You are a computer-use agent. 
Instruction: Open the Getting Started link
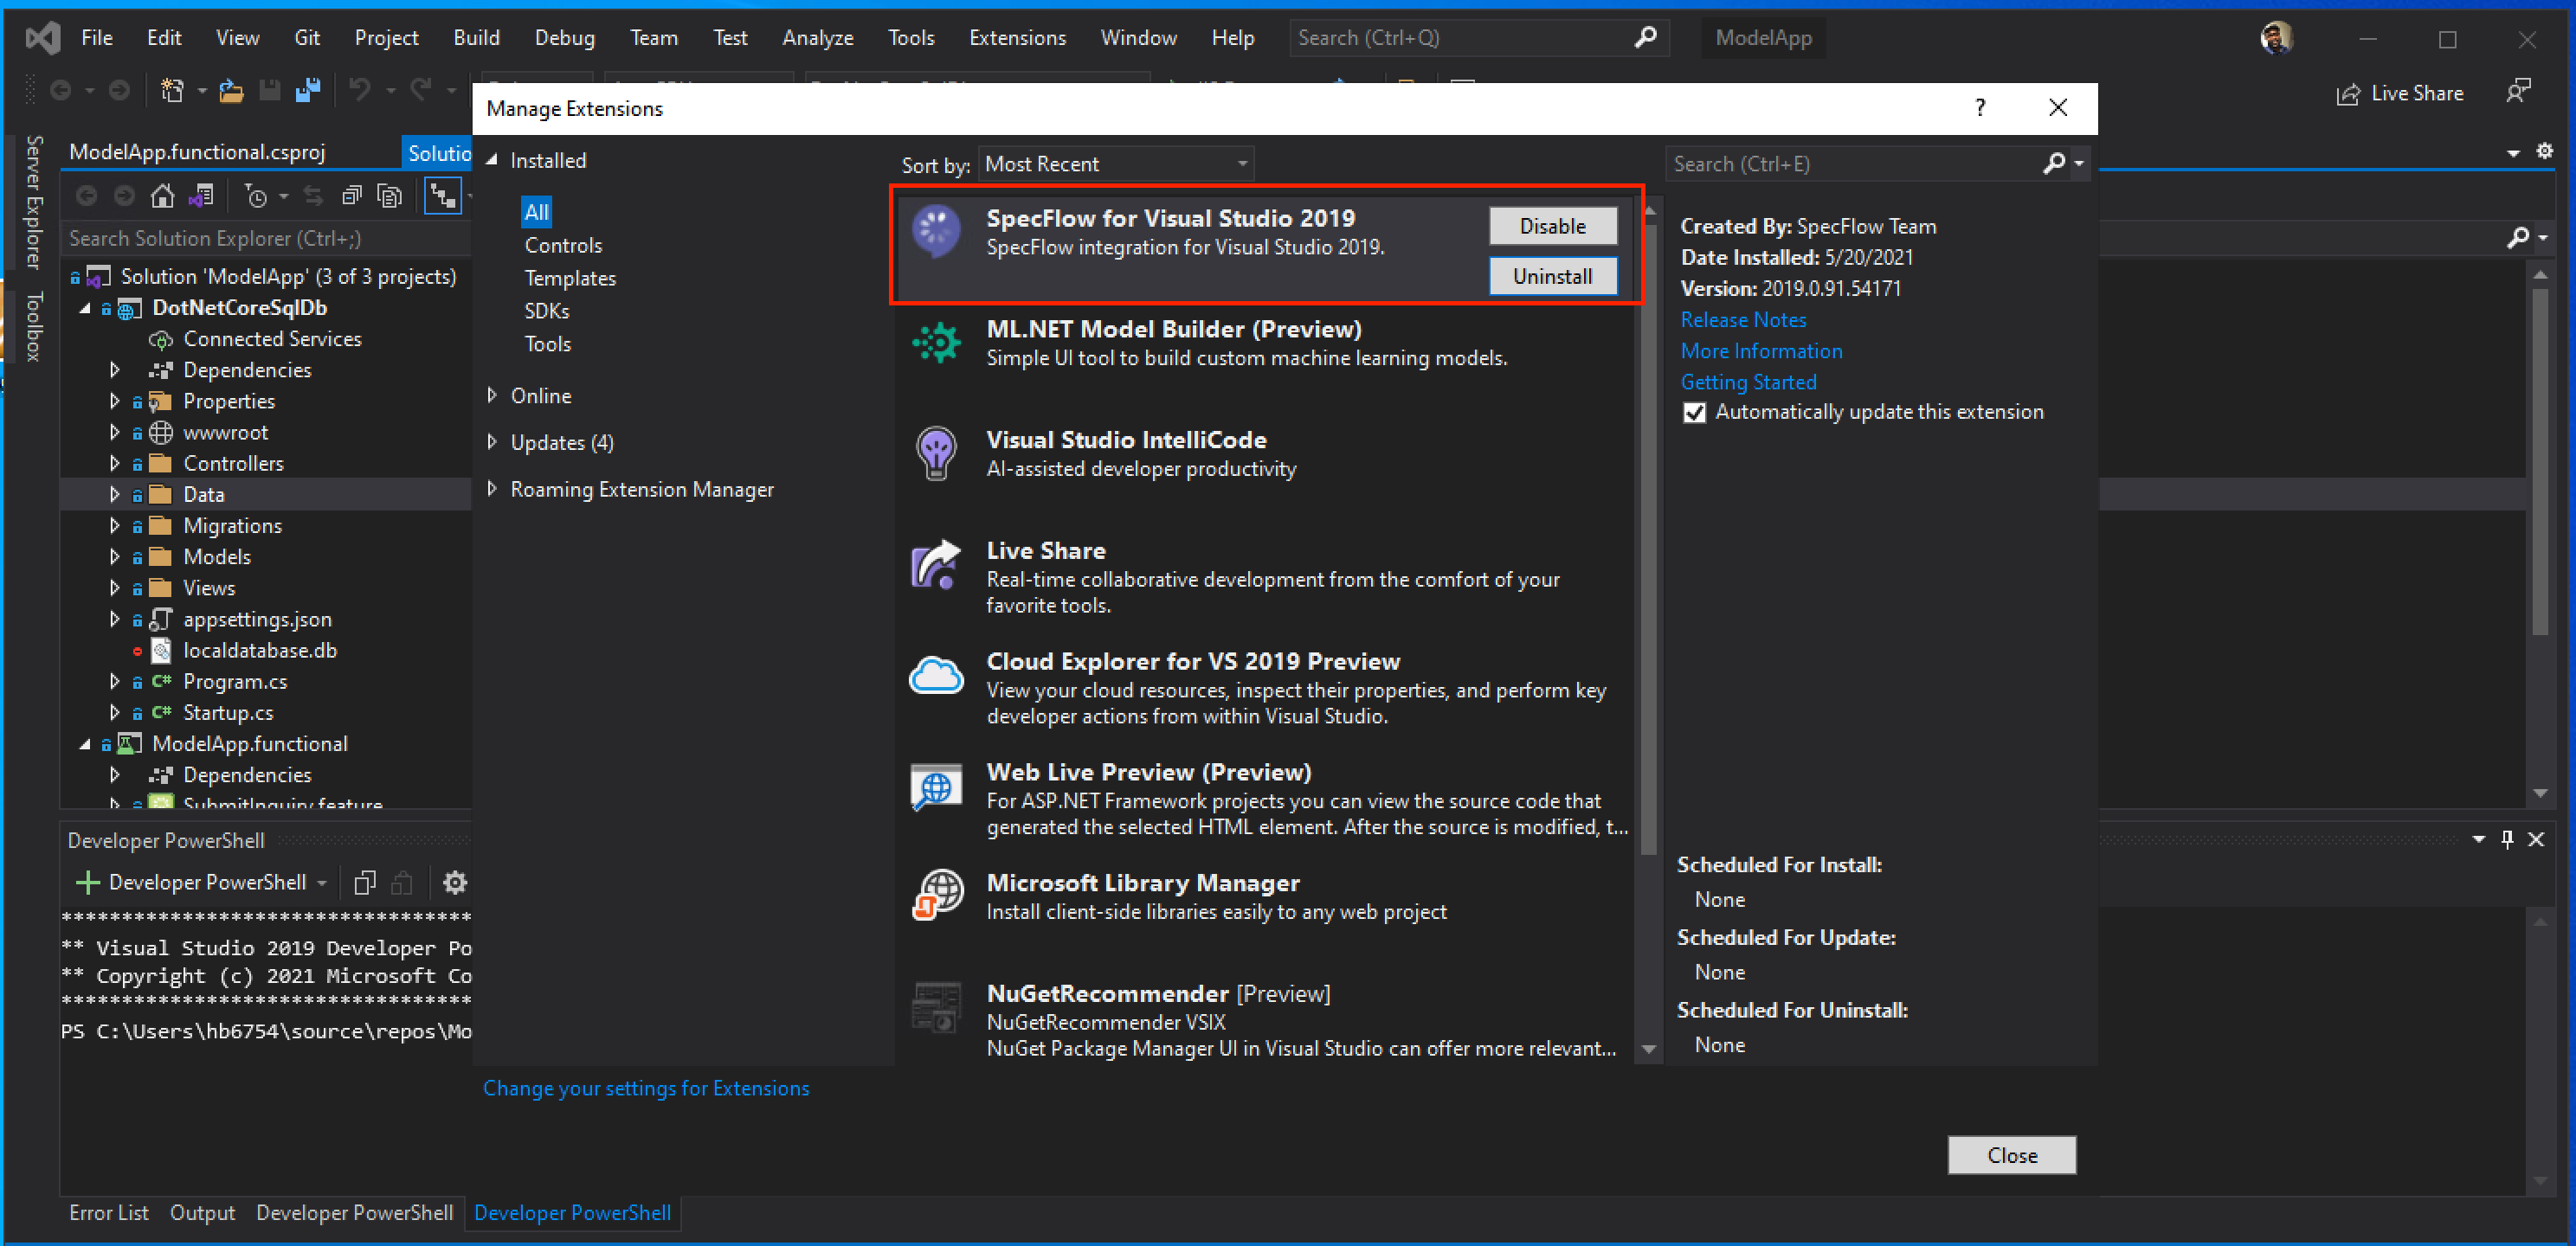coord(1748,382)
